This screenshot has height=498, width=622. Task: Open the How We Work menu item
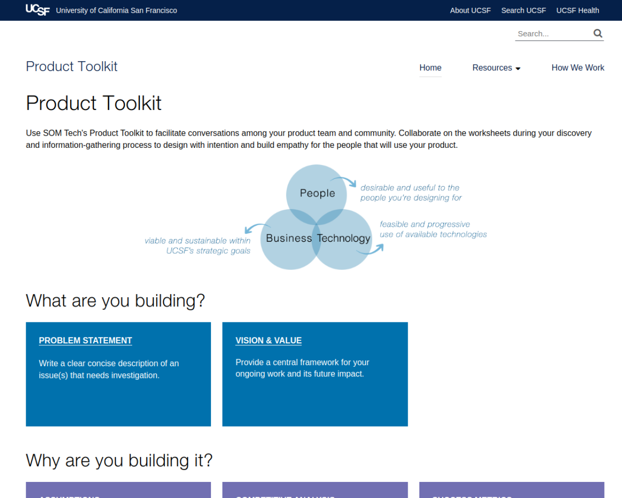click(578, 68)
